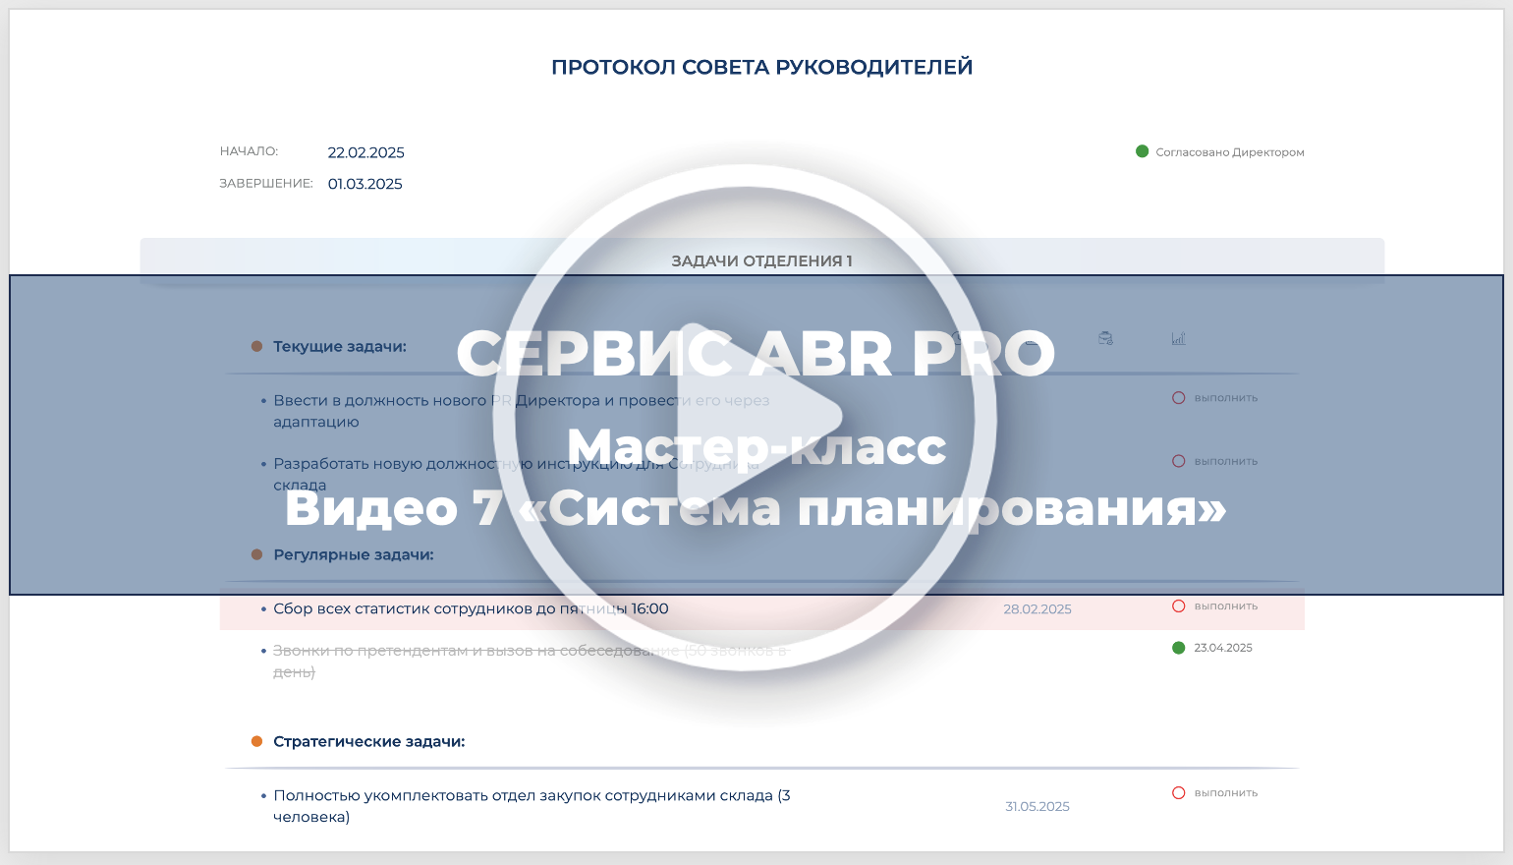This screenshot has height=865, width=1513.
Task: Click the 'ЗАДАЧИ ОТДЕЛЕНИЯ 1' section header
Action: pyautogui.click(x=762, y=260)
